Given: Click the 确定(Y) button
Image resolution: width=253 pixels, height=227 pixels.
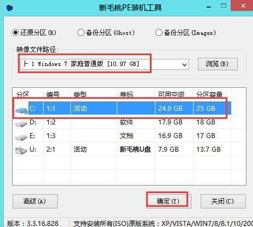Looking at the screenshot, I should tap(168, 201).
